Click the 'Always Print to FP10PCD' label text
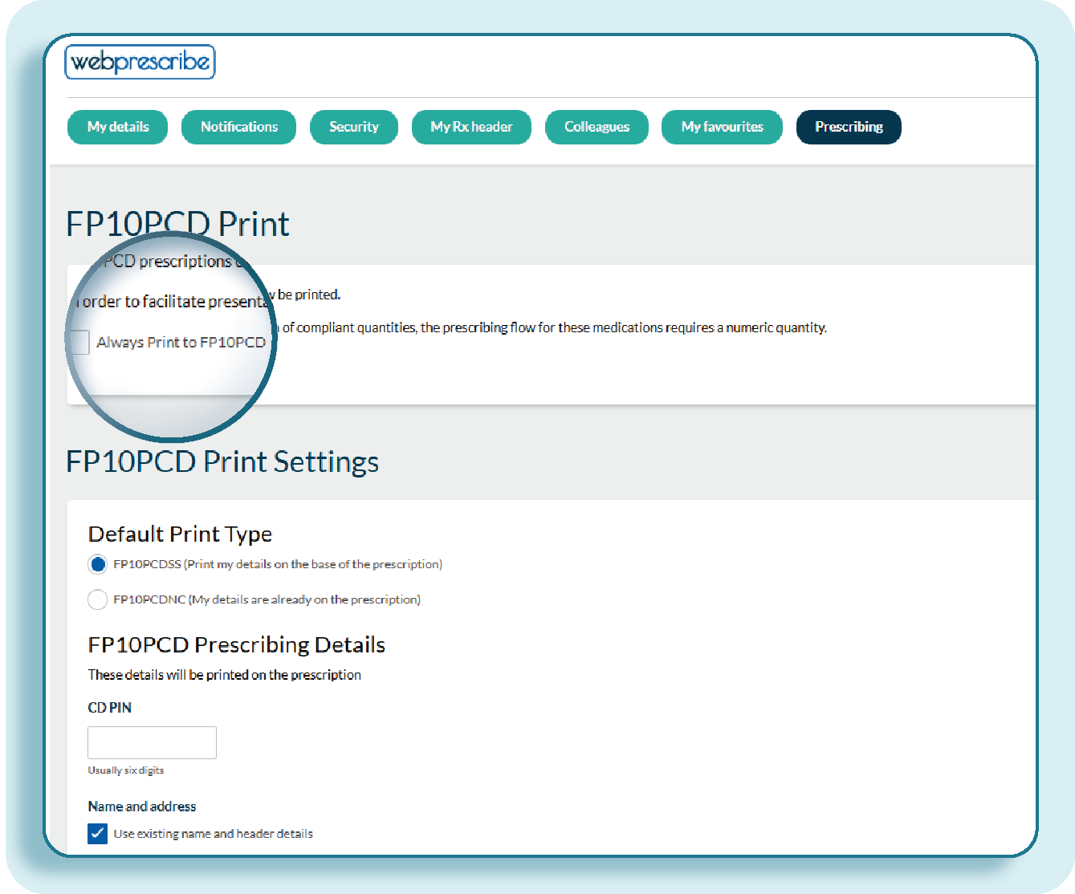 pyautogui.click(x=181, y=342)
